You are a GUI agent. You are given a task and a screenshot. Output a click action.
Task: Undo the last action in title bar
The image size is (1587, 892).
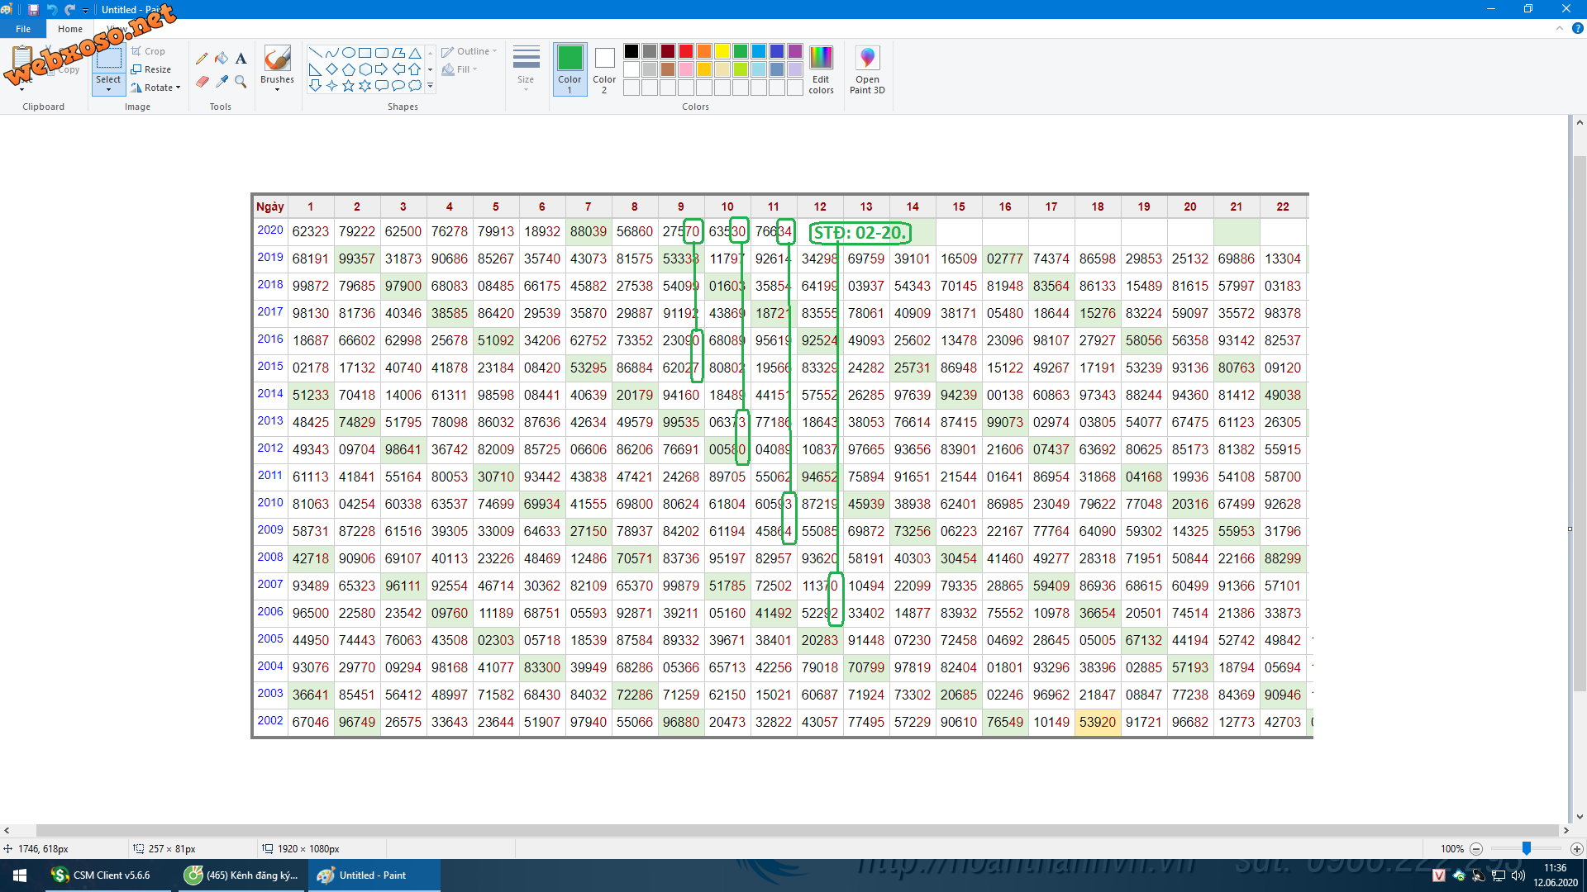[x=51, y=9]
